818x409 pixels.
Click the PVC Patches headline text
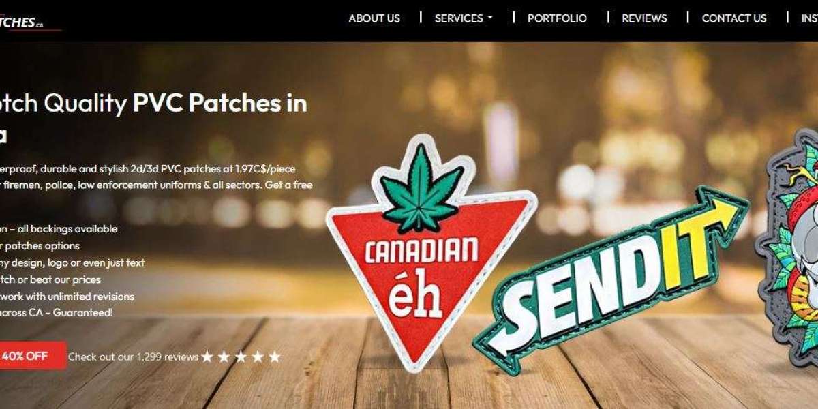tap(219, 103)
